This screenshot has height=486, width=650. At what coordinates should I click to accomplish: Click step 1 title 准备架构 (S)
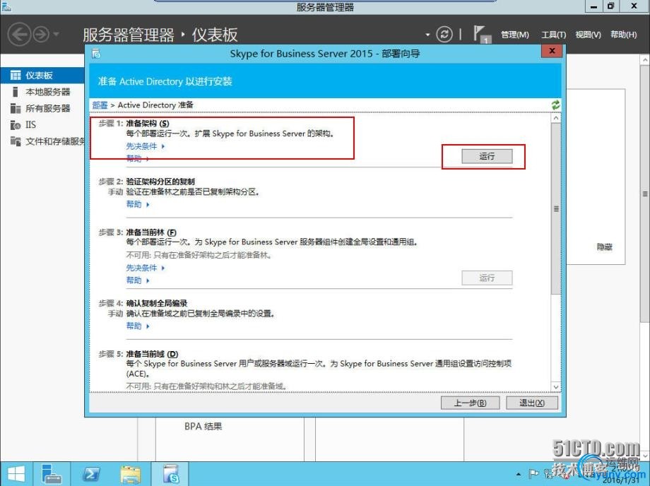(148, 123)
